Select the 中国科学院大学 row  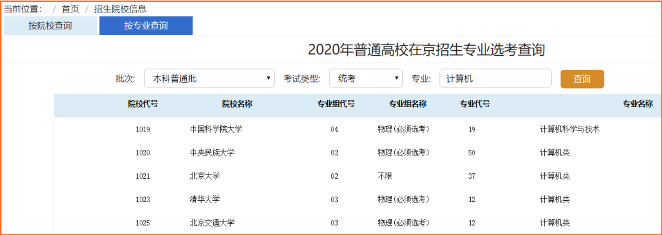click(357, 129)
